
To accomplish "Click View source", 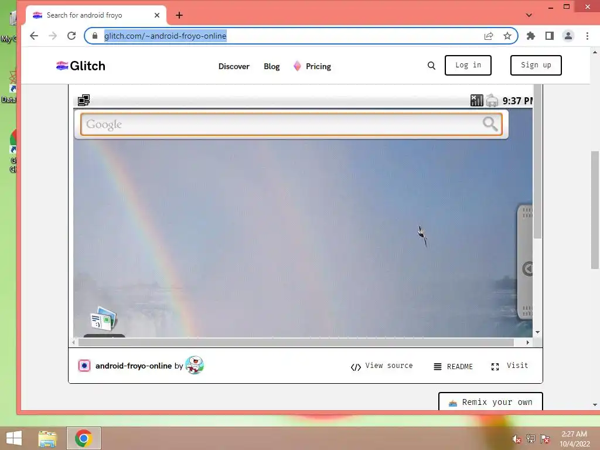I will tap(382, 366).
